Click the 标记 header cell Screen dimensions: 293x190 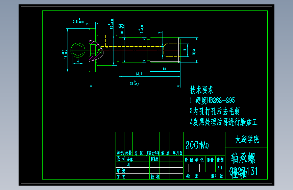coord(120,153)
